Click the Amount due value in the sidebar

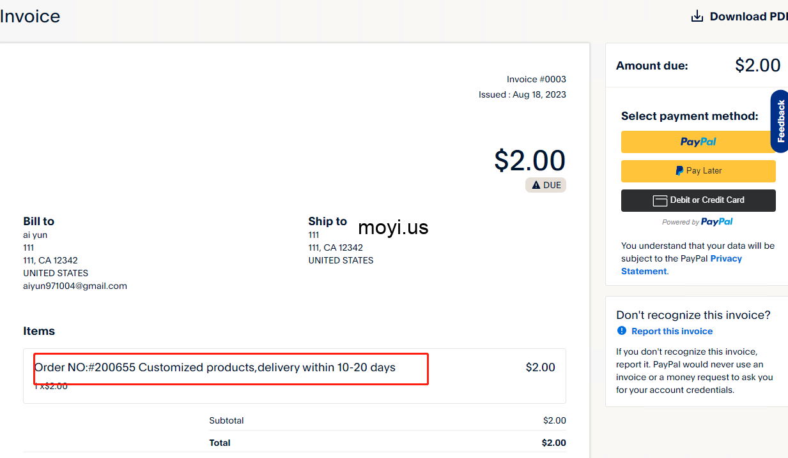[757, 66]
